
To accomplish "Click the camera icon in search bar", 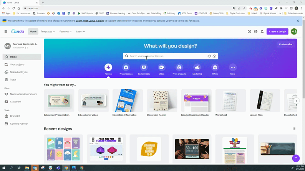I will point(209,56).
